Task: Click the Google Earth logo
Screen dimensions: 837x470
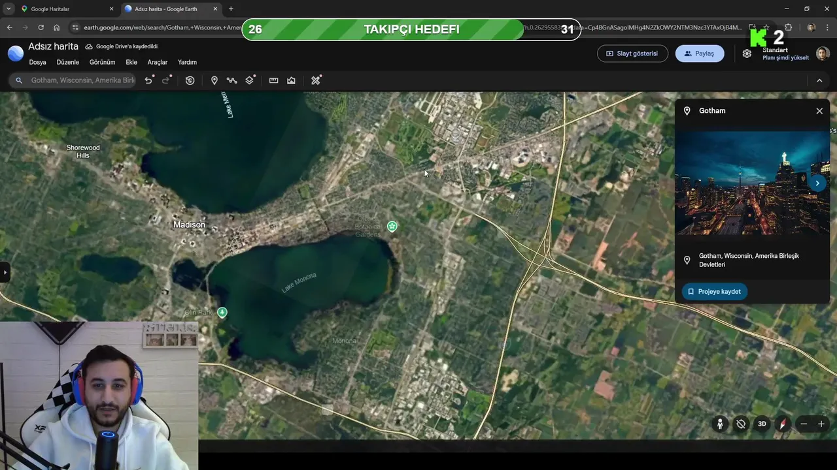Action: (x=16, y=54)
